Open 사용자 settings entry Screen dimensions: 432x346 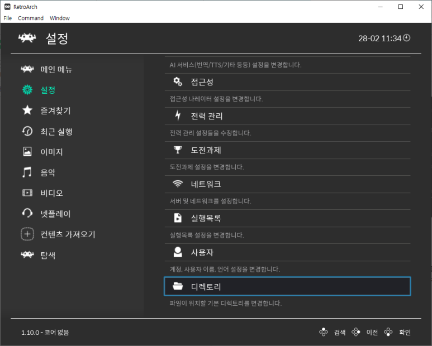tap(288, 252)
